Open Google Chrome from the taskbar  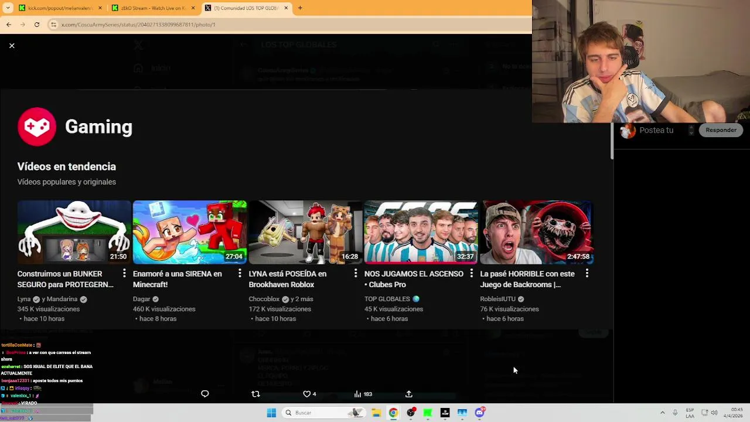tap(393, 413)
